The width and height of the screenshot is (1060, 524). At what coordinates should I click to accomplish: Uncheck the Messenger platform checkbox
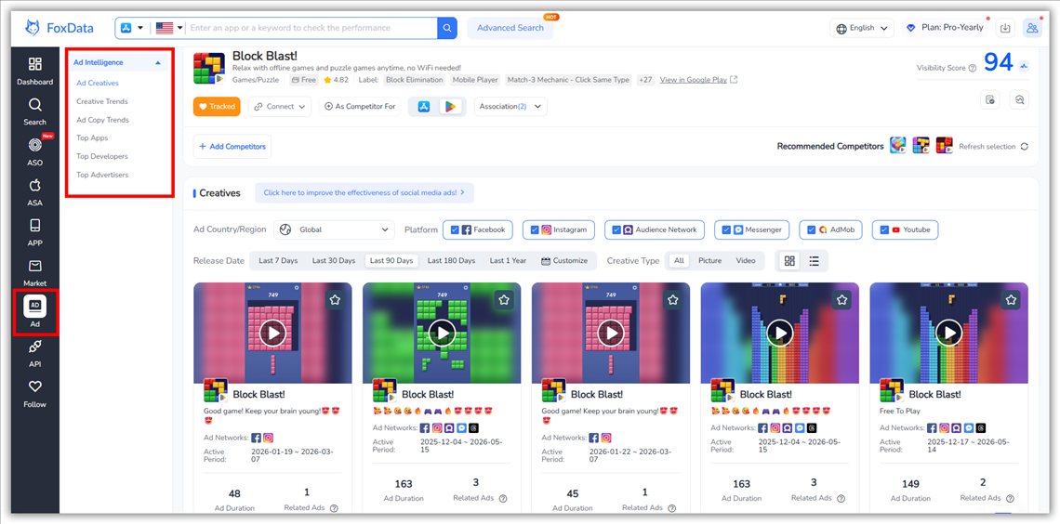[x=726, y=229]
